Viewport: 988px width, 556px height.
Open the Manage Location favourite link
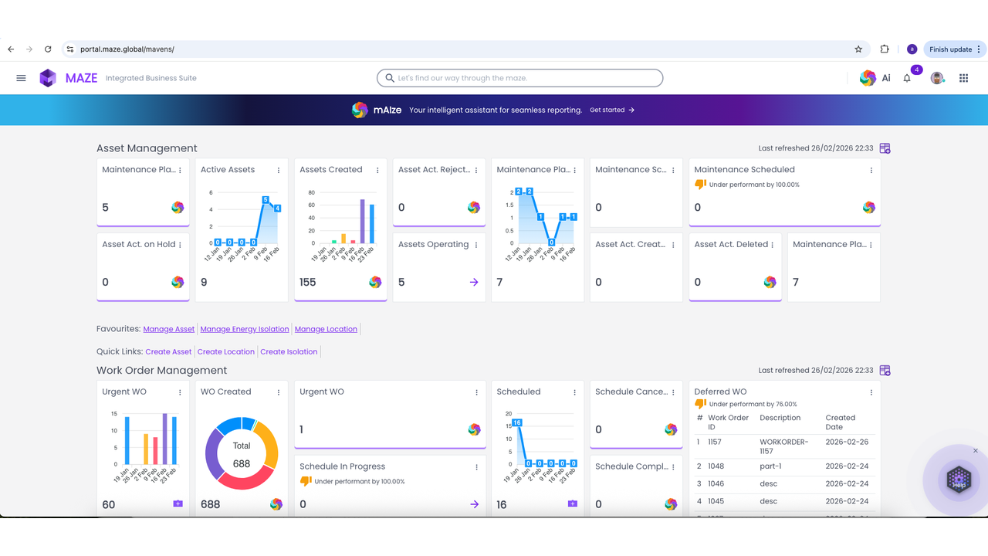pos(326,329)
